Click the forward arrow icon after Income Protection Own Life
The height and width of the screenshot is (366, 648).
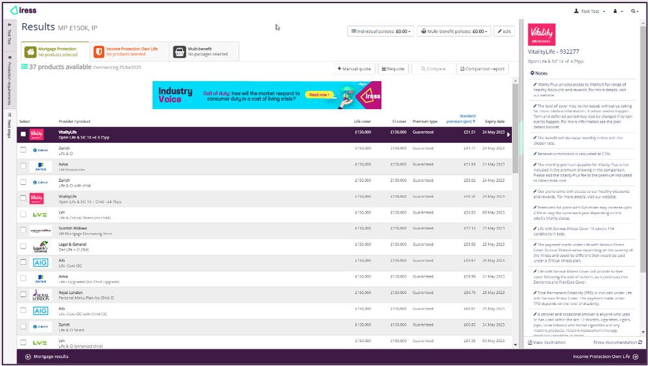point(635,356)
